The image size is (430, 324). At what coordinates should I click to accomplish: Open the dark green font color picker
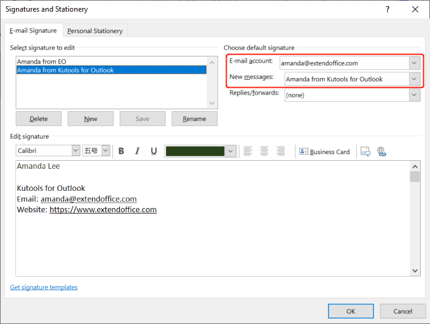[x=231, y=151]
